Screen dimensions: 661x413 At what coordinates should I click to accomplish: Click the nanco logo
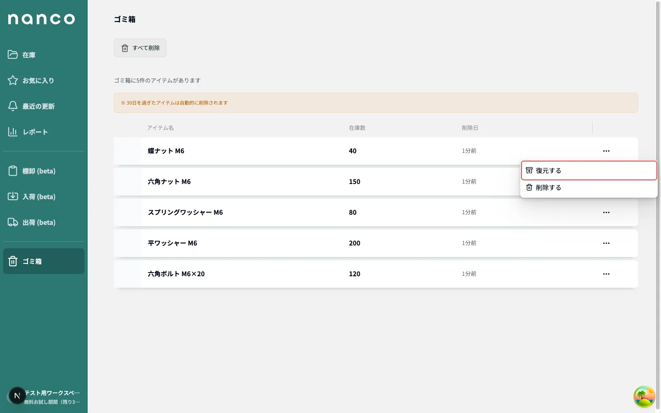(x=41, y=19)
